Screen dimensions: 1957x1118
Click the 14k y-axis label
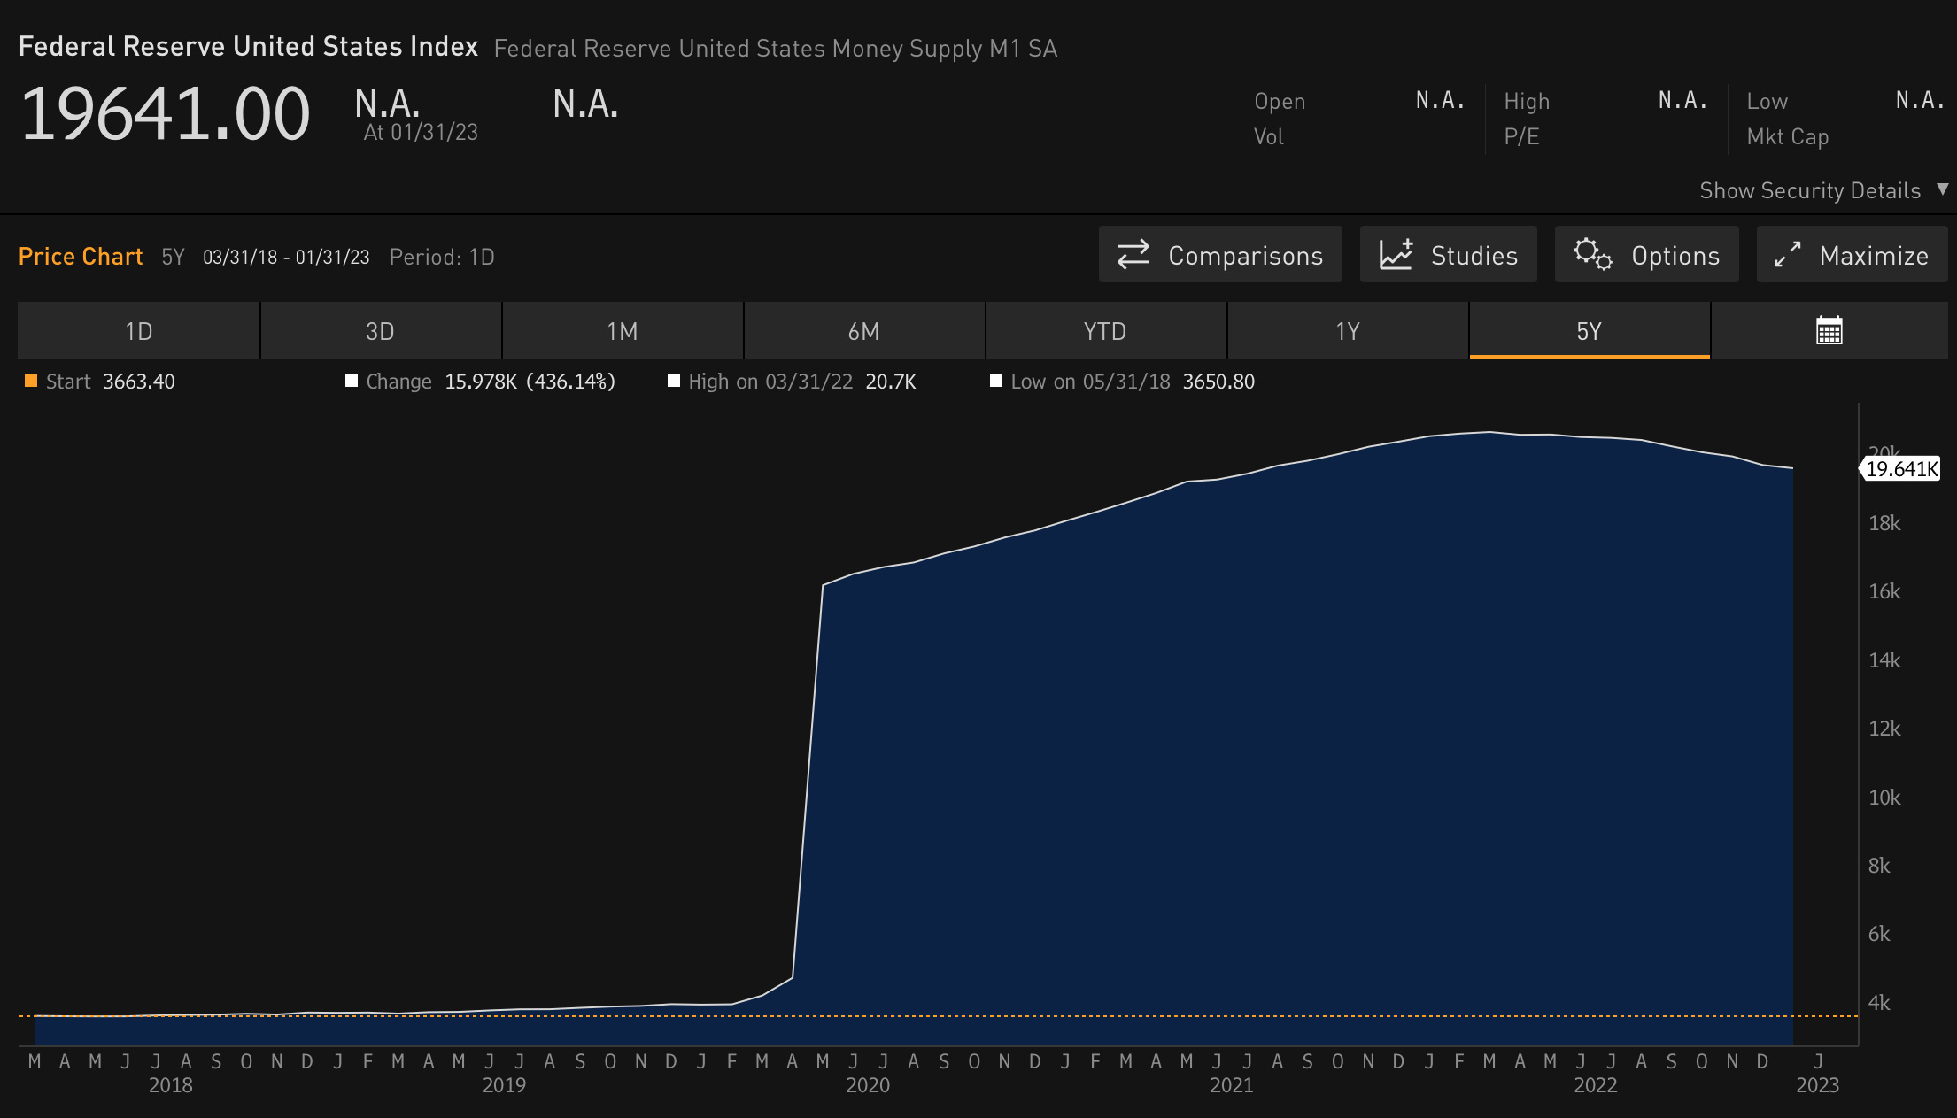(x=1884, y=660)
